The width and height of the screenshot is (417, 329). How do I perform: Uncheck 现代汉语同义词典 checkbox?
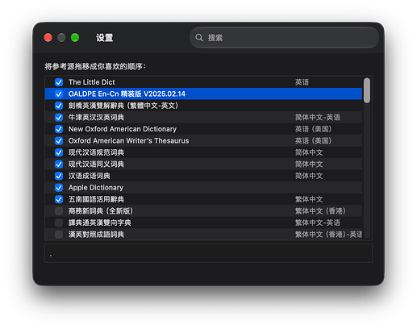59,164
